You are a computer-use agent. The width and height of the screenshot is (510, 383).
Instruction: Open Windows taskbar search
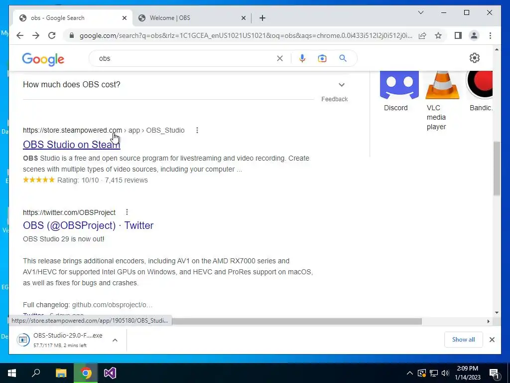click(36, 373)
